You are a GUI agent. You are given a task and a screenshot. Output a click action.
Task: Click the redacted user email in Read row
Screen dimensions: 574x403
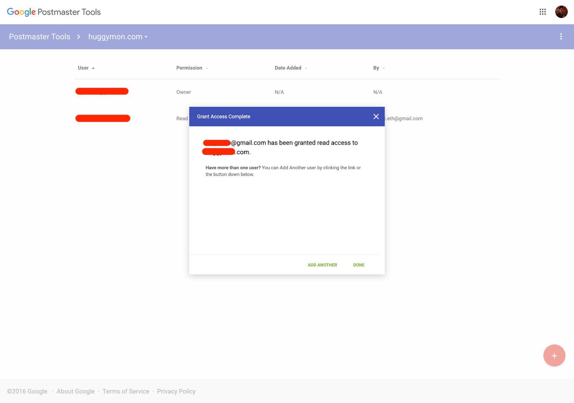[x=103, y=118]
